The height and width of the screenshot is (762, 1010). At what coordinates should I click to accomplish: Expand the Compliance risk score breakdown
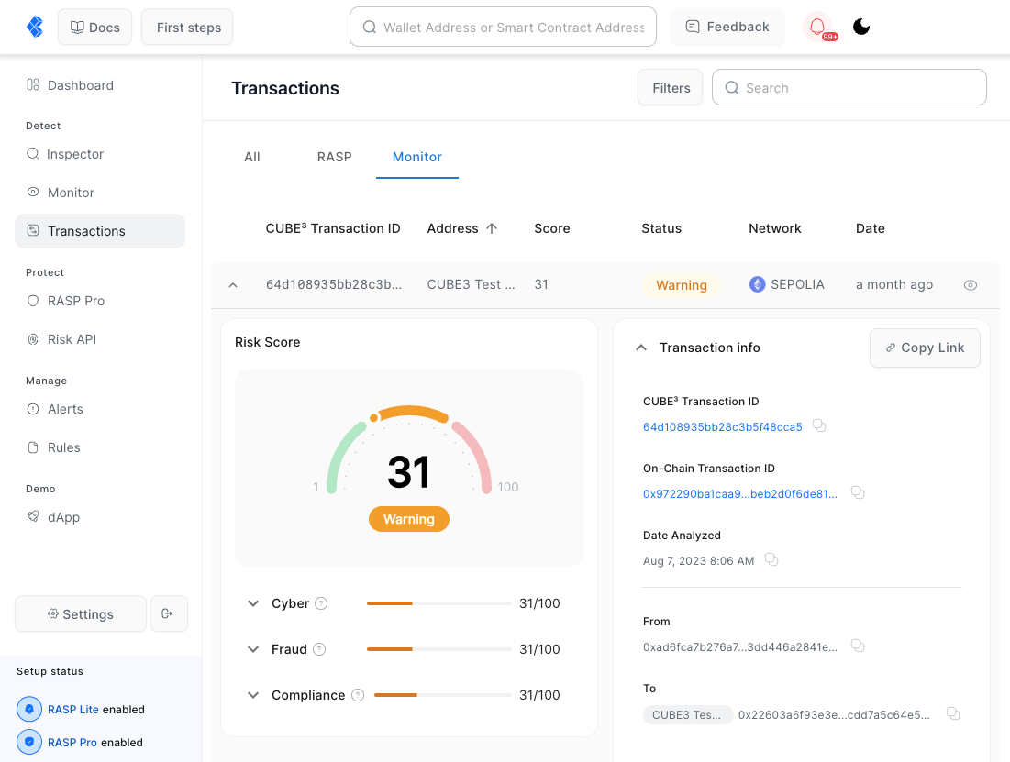pos(253,695)
